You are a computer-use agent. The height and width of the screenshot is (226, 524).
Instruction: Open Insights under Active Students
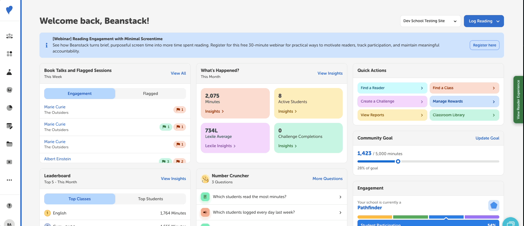coord(288,111)
